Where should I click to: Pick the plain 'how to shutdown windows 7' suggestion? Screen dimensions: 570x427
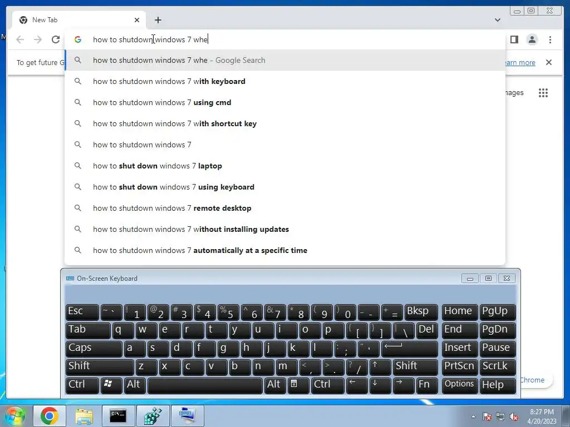click(x=285, y=145)
